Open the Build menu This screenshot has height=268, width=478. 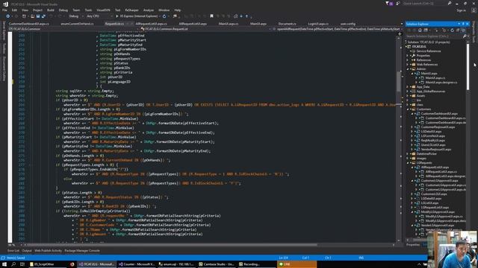click(51, 10)
